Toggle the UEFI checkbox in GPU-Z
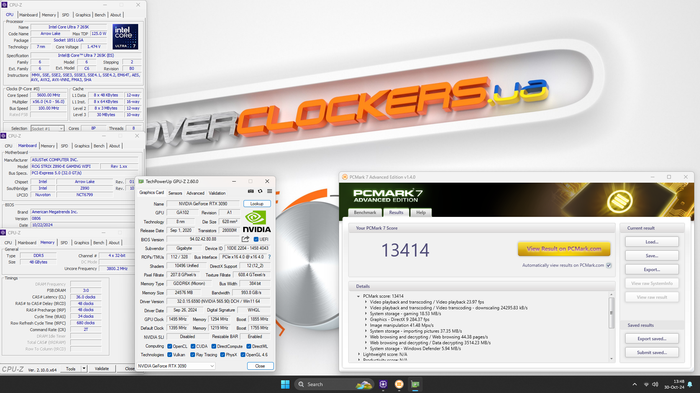Screen dimensions: 700x393 point(256,239)
